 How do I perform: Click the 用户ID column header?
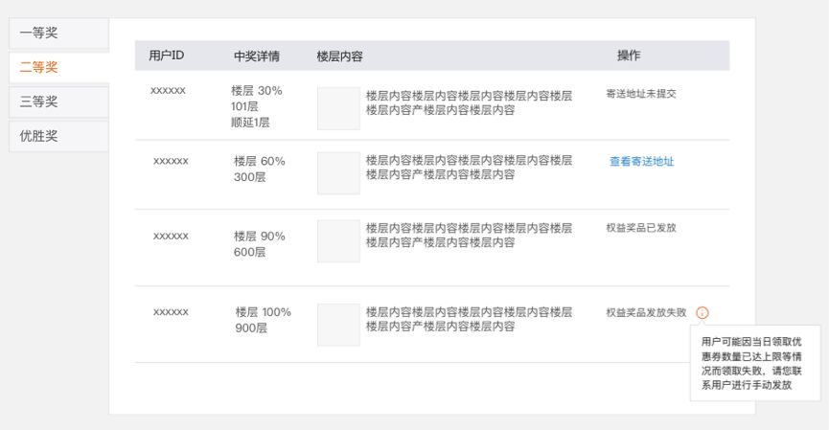[x=167, y=56]
